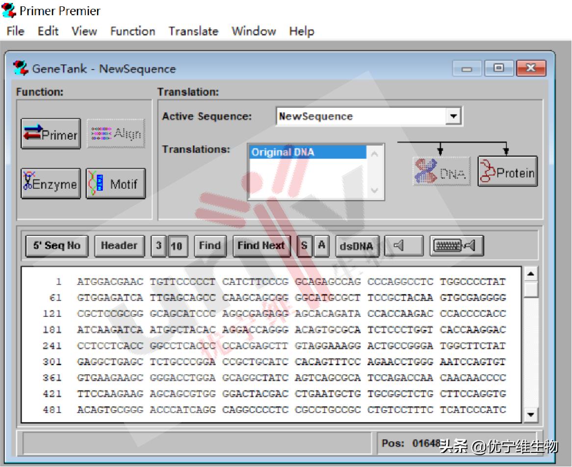572x467 pixels.
Task: Click sequence view scroll up arrow
Action: pos(531,274)
